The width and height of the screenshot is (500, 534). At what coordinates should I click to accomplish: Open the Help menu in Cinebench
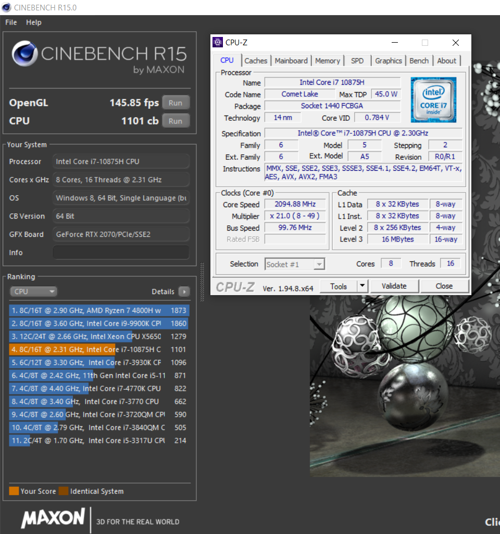point(34,22)
